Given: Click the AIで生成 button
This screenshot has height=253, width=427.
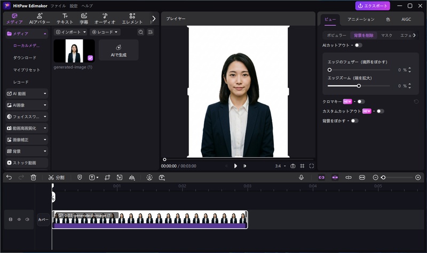Looking at the screenshot, I should point(118,50).
